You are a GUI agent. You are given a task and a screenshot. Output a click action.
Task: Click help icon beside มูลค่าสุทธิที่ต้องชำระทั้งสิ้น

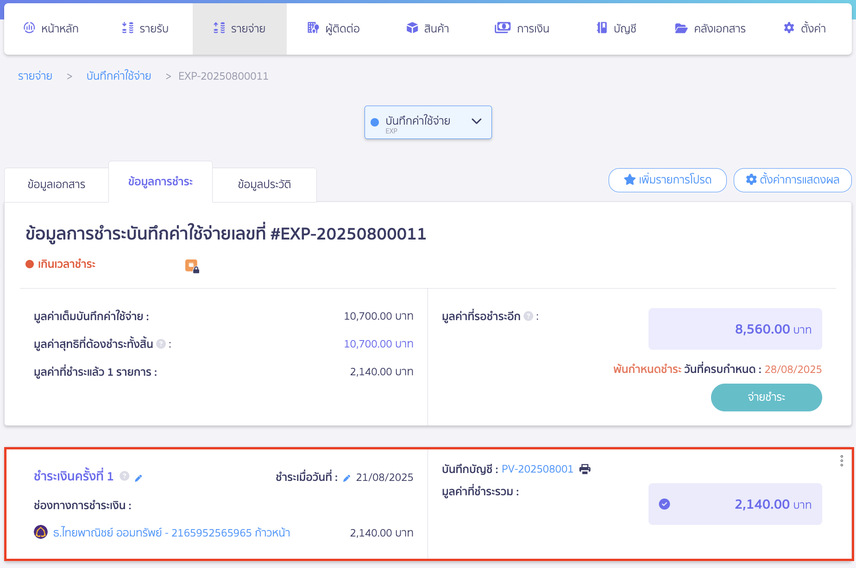click(161, 344)
